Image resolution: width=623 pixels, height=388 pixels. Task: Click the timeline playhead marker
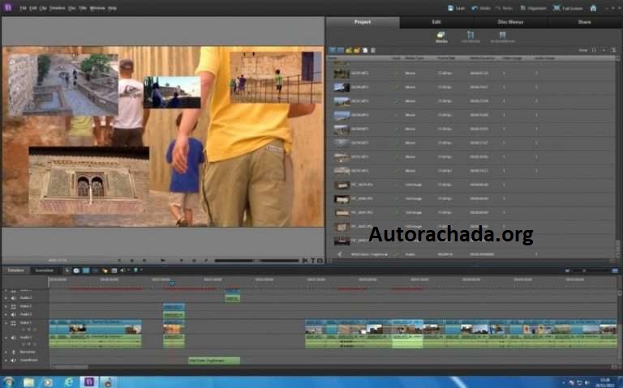[172, 284]
